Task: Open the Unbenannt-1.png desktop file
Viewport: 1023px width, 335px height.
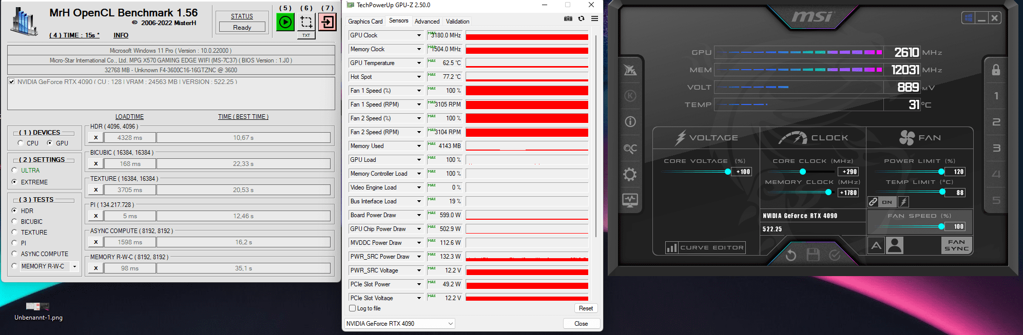Action: coord(38,311)
